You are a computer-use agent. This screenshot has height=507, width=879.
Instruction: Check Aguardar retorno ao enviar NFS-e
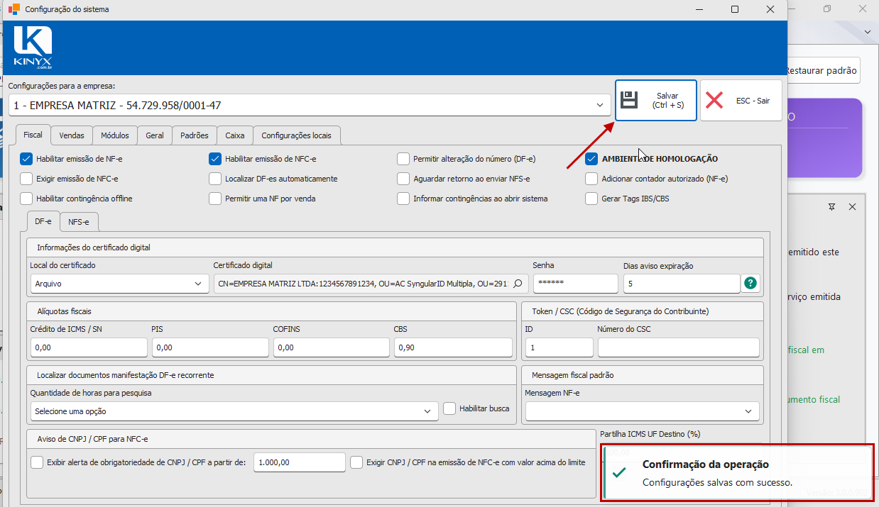click(x=403, y=179)
